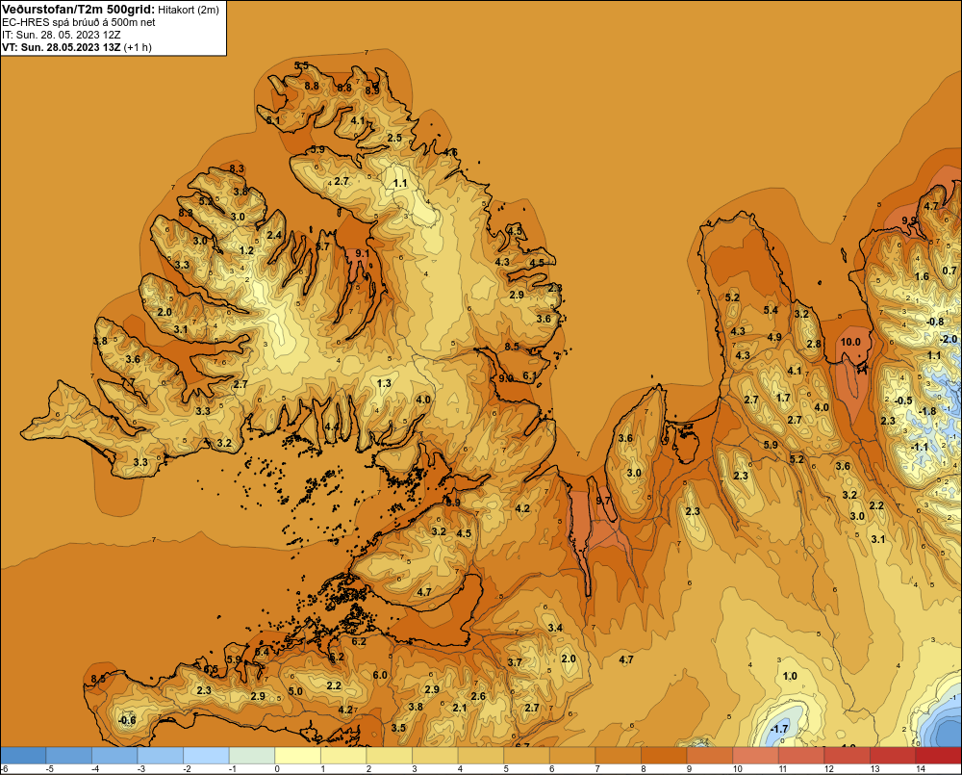Viewport: 962px width, 775px height.
Task: Select legend color swatch between 0 and 1
Action: [298, 756]
